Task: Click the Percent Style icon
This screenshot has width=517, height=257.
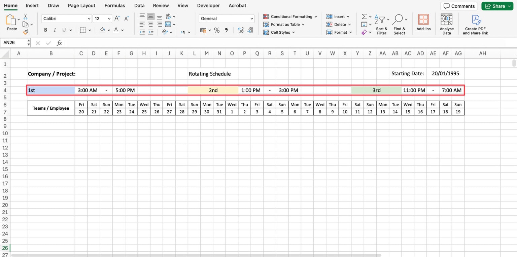Action: pos(216,30)
